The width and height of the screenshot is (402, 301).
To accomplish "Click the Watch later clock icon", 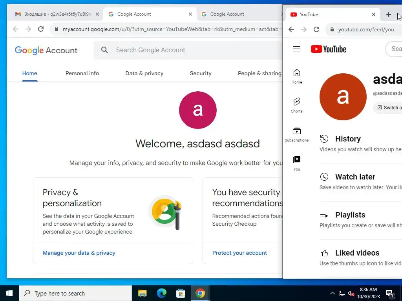I will pyautogui.click(x=324, y=177).
